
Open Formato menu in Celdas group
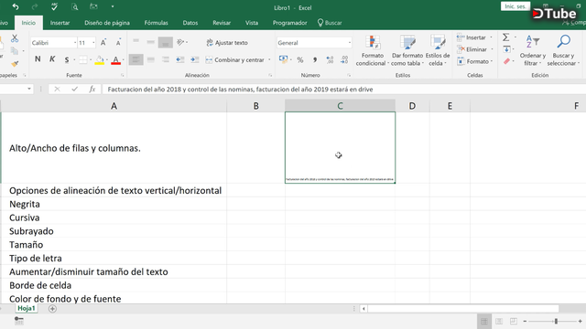click(474, 61)
